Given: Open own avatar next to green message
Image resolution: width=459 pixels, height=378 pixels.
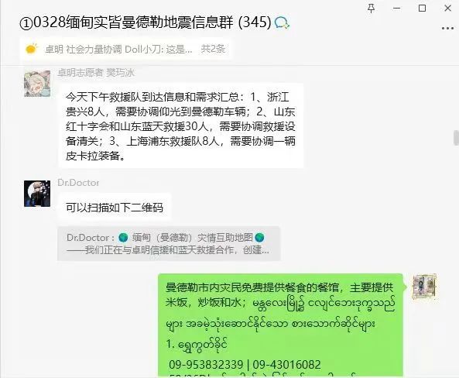Looking at the screenshot, I should (x=424, y=287).
